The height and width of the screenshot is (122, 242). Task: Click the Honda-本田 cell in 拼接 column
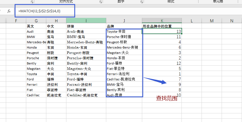(86, 47)
